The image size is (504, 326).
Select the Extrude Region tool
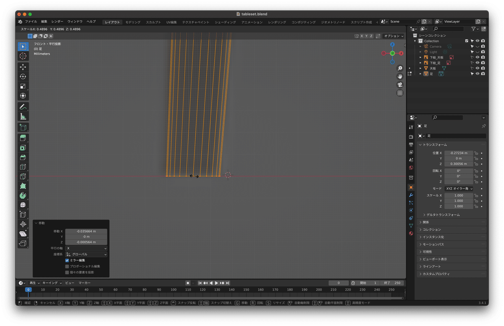[x=23, y=138]
